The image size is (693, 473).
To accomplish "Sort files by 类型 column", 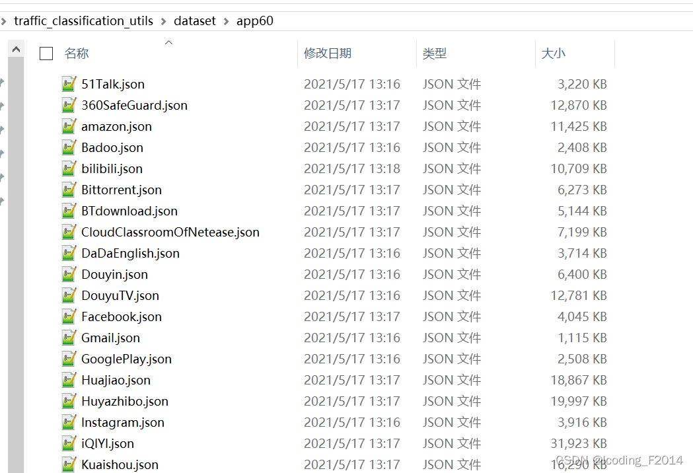I will [435, 54].
